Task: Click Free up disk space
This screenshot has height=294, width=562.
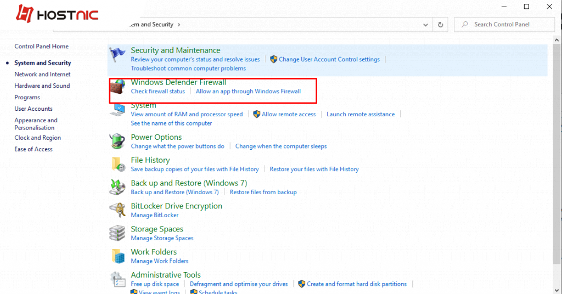Action: tap(155, 284)
